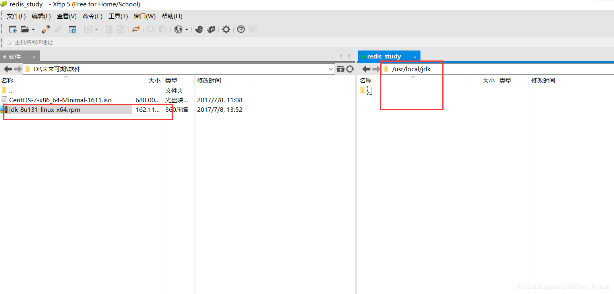614x294 pixels.
Task: Refresh the local pane file list
Action: click(350, 69)
